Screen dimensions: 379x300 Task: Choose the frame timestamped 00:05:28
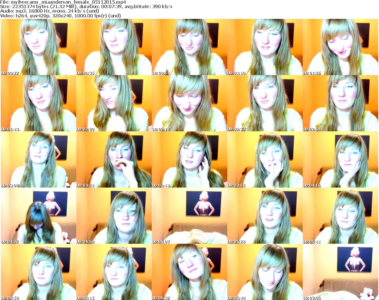click(265, 216)
